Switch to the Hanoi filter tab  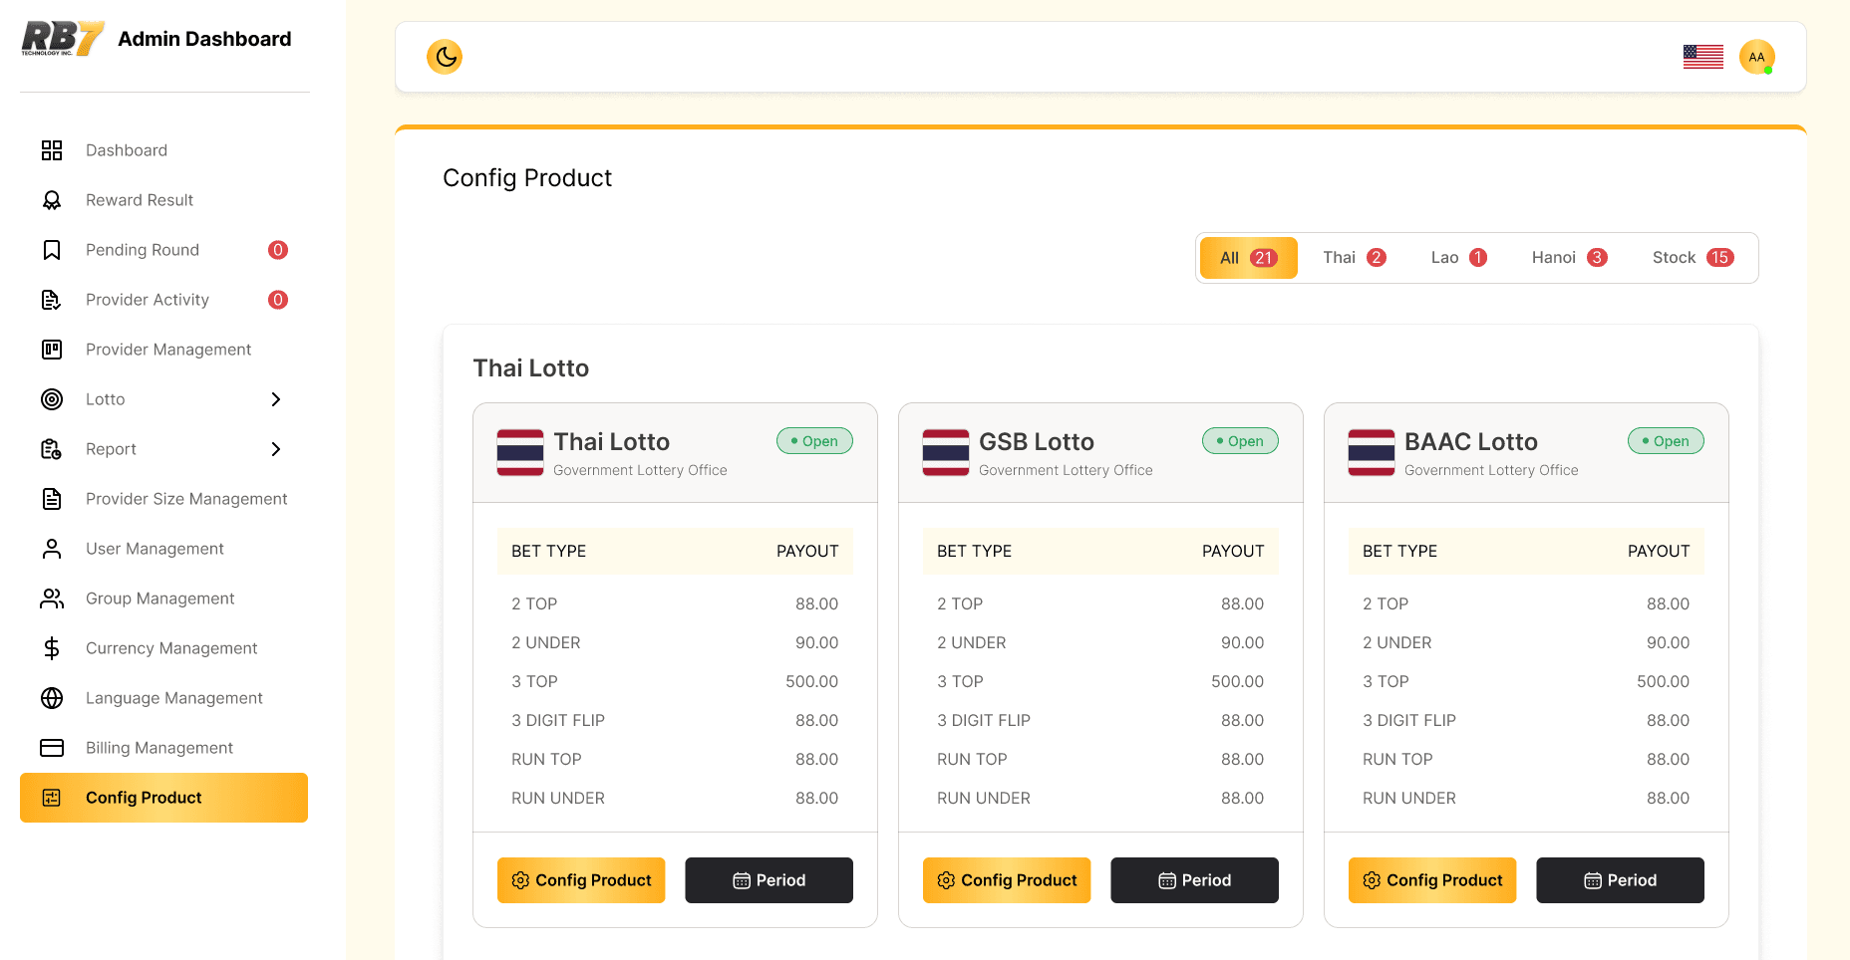tap(1569, 258)
